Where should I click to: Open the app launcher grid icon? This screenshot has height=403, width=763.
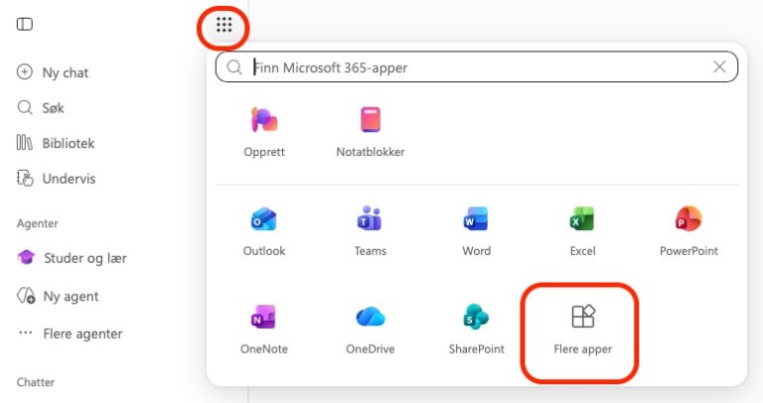pyautogui.click(x=224, y=25)
